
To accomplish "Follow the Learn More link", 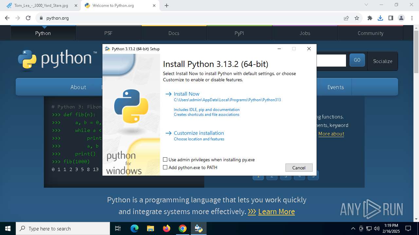I will coord(277,211).
